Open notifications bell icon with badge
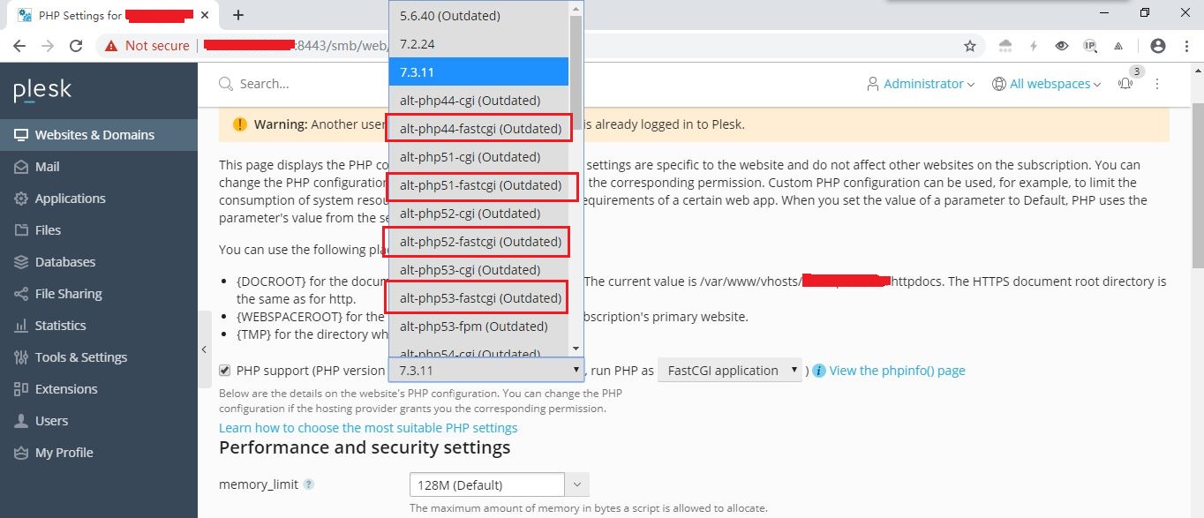 tap(1126, 84)
